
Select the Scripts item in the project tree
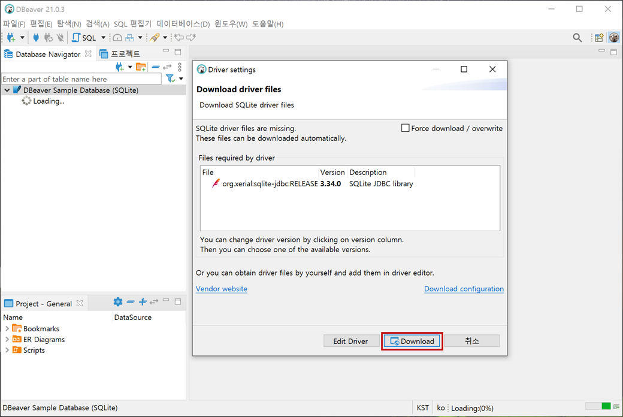click(x=34, y=350)
